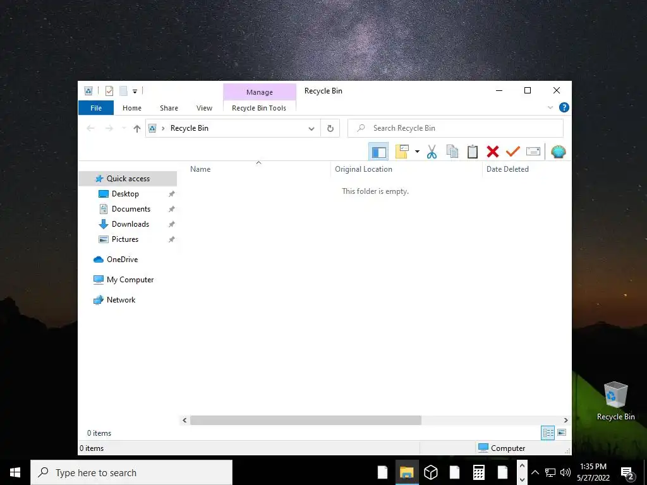Viewport: 647px width, 485px height.
Task: Click the Back navigation arrow
Action: coord(91,128)
